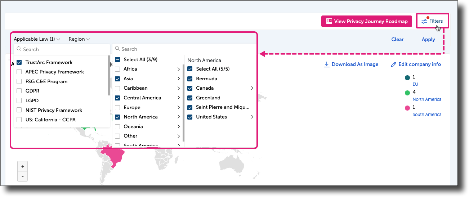
Task: Zoom out on map with minus button
Action: pyautogui.click(x=22, y=176)
